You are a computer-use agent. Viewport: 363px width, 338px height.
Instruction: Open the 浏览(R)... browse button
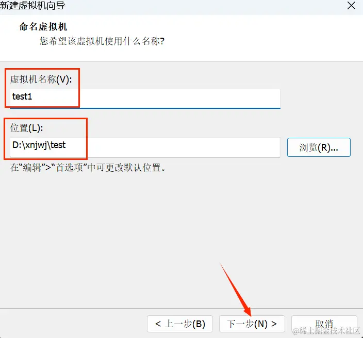pyautogui.click(x=319, y=148)
